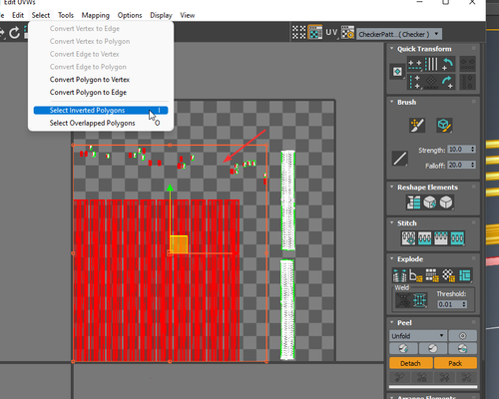Image resolution: width=499 pixels, height=399 pixels.
Task: Click the yellow square transform gizmo center
Action: (179, 244)
